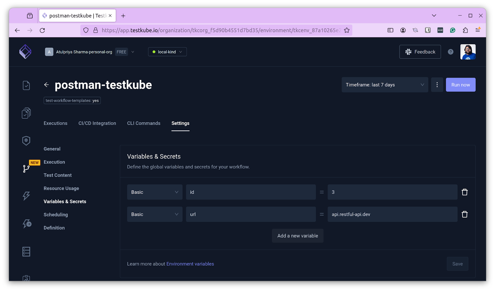Open the sidebar view icon in browser toolbar
Viewport: 495px width, 291px height.
pyautogui.click(x=390, y=30)
